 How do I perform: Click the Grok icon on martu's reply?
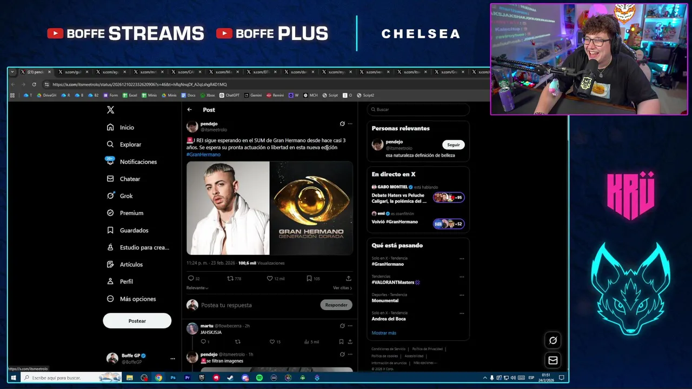pos(342,326)
